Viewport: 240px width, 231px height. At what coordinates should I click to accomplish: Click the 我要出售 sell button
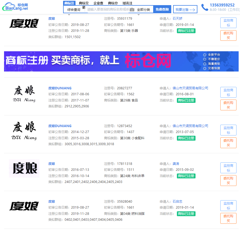[x=185, y=9]
